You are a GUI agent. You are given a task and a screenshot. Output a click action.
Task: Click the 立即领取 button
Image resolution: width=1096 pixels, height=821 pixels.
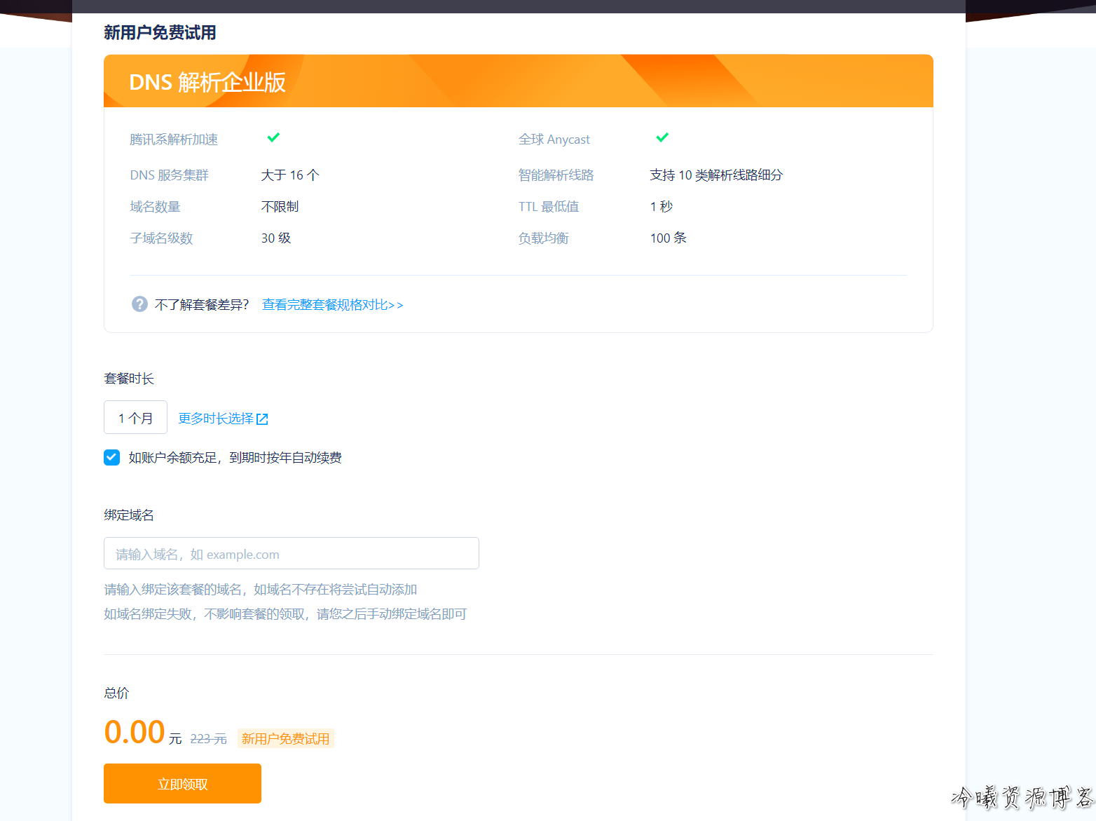[x=182, y=784]
